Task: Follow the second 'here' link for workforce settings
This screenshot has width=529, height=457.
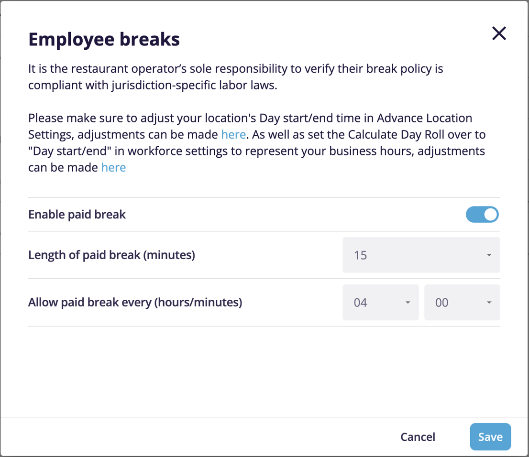Action: [113, 167]
